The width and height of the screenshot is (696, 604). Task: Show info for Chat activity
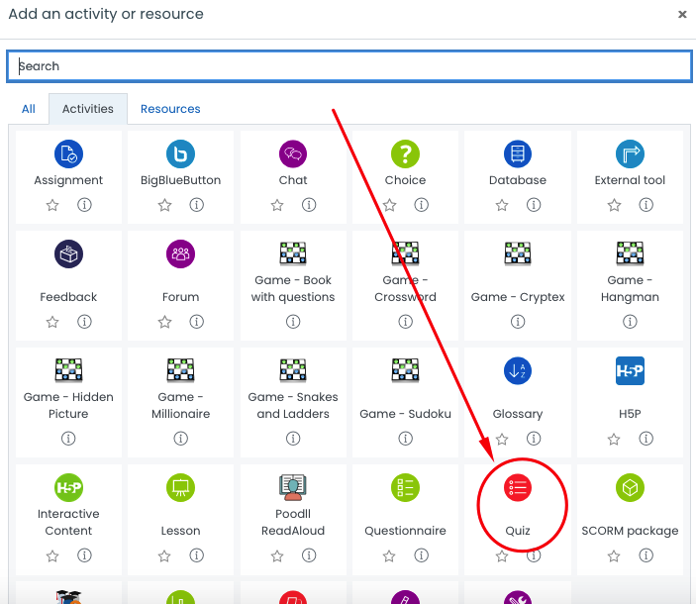tap(309, 205)
